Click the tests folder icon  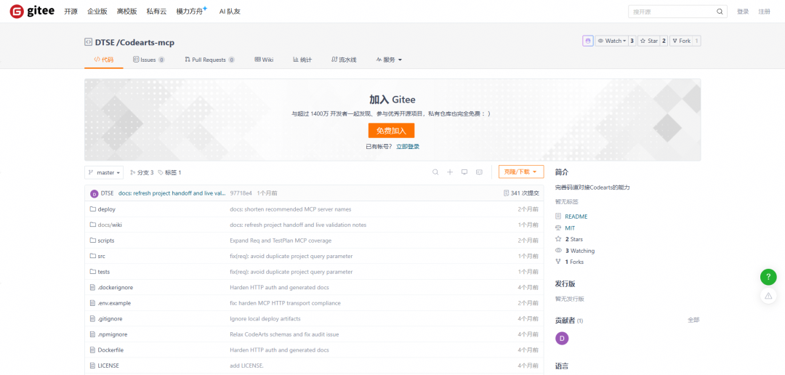coord(92,272)
